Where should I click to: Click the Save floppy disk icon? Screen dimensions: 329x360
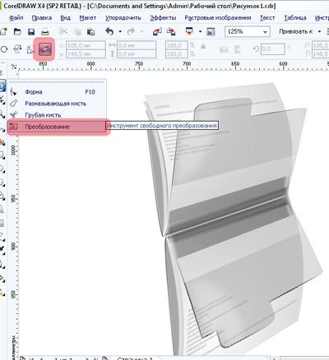(x=31, y=32)
